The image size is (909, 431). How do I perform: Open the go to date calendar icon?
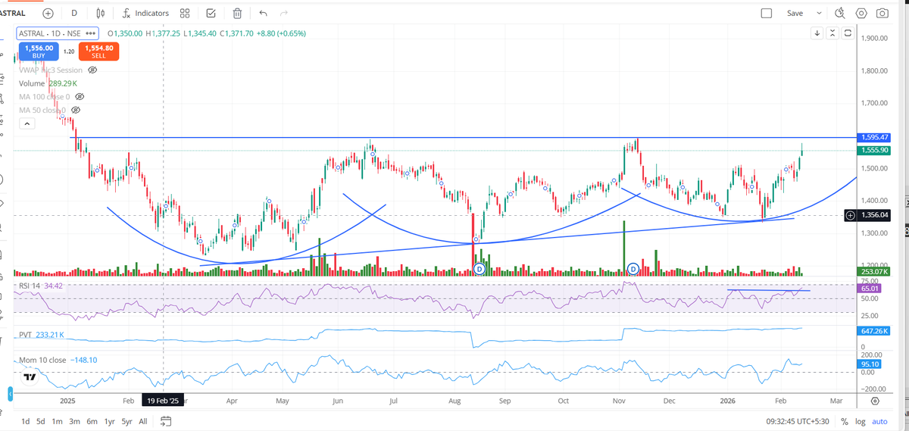(x=167, y=421)
